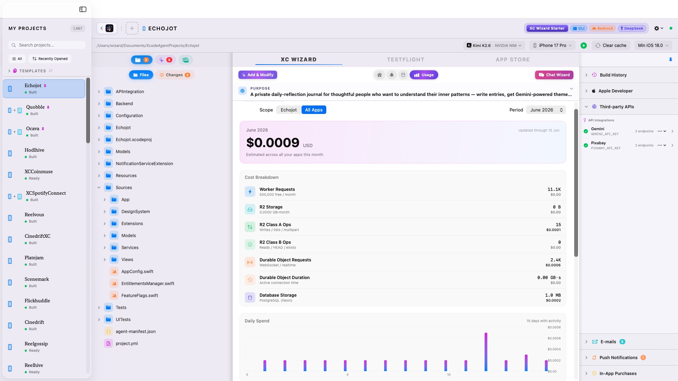Click the back chevron app icon button
This screenshot has height=381, width=678.
[107, 28]
